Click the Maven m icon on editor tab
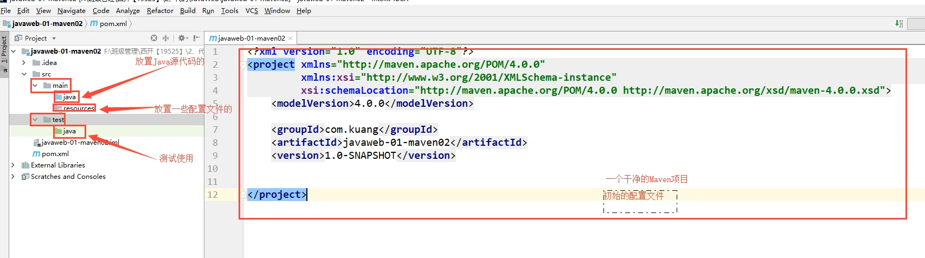 tap(213, 38)
